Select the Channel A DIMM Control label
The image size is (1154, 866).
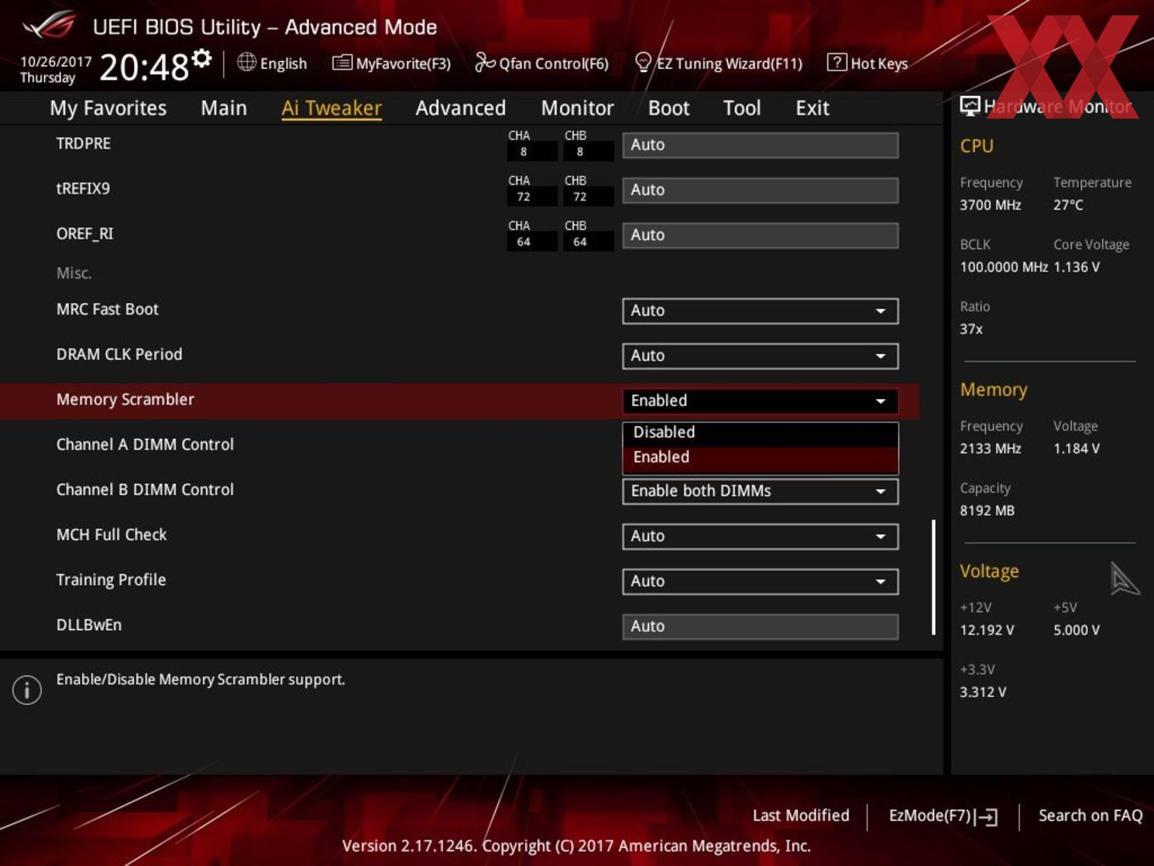(144, 444)
